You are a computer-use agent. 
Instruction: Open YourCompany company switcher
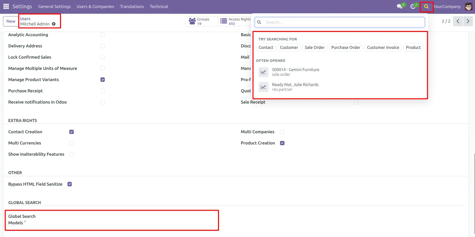[447, 6]
